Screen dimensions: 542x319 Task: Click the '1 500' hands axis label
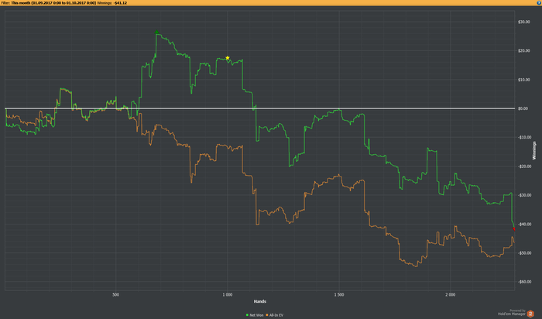click(x=339, y=295)
